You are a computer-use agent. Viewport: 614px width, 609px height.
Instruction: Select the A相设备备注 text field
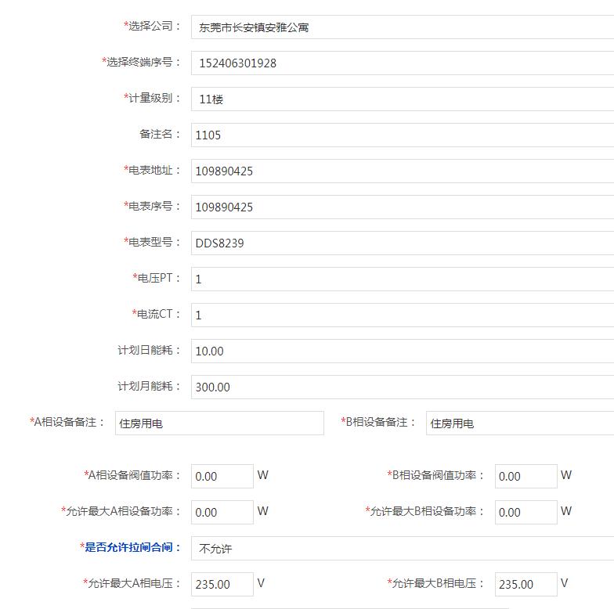point(219,423)
